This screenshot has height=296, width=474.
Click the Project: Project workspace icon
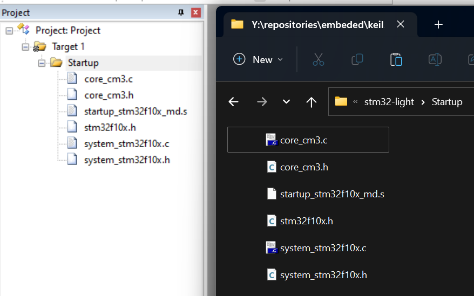(24, 29)
